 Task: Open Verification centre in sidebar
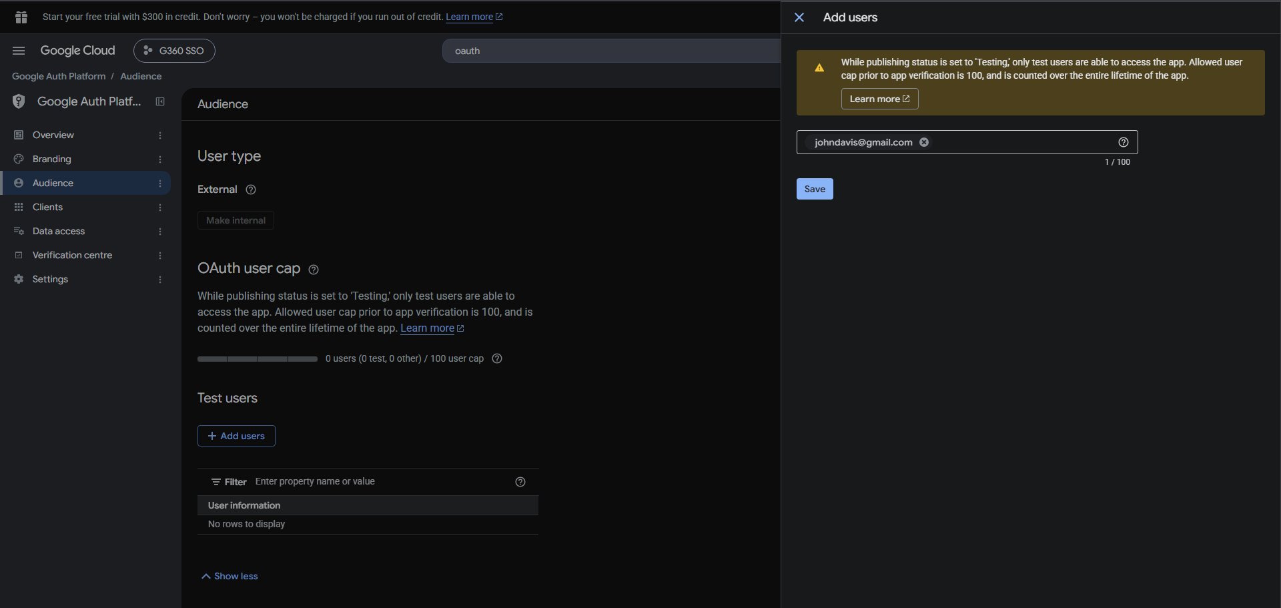pyautogui.click(x=85, y=255)
